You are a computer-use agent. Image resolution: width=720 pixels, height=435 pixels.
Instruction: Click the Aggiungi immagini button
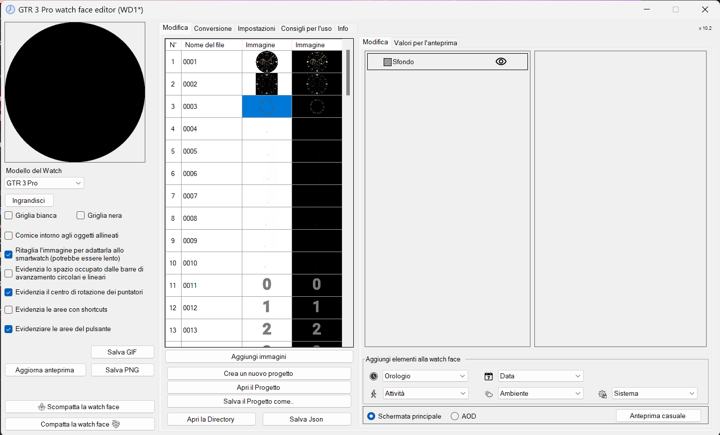(x=259, y=356)
